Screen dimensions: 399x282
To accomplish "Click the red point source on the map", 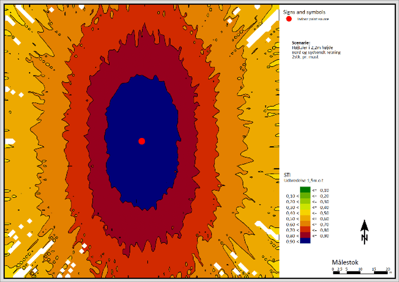I will tap(142, 141).
